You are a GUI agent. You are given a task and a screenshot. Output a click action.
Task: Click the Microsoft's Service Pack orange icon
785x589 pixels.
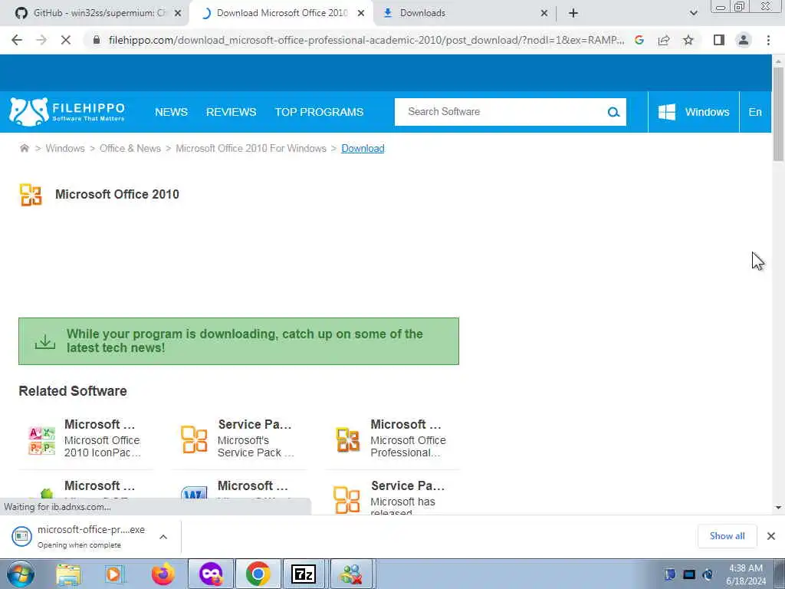click(x=194, y=439)
